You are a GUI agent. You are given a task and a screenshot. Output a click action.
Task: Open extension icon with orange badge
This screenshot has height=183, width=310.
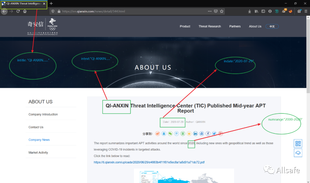tap(284, 11)
